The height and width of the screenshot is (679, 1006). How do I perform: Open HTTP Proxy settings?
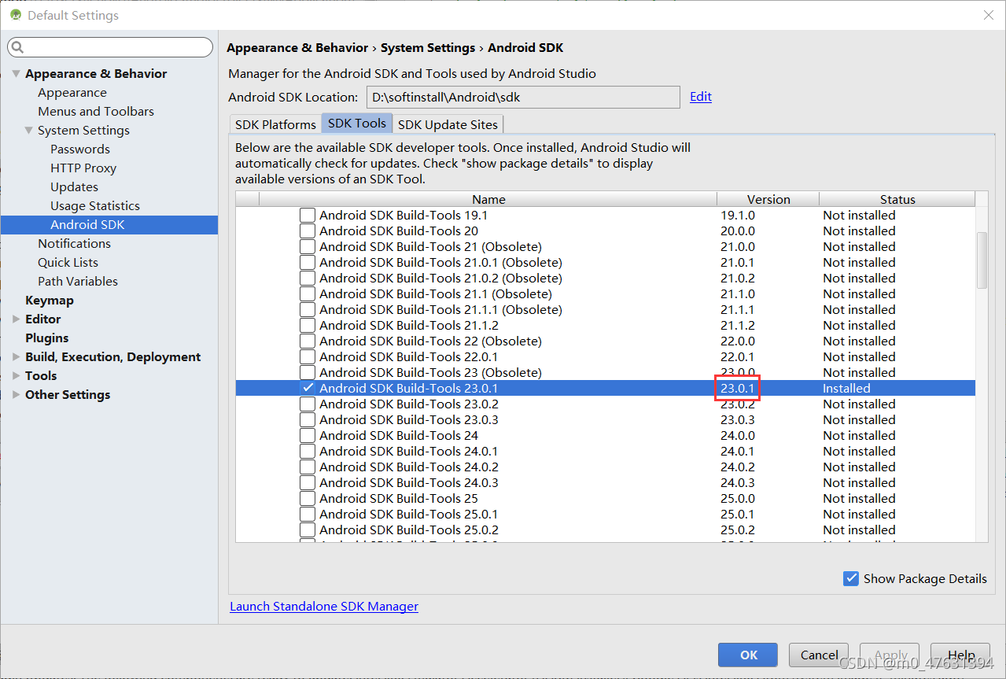click(83, 168)
